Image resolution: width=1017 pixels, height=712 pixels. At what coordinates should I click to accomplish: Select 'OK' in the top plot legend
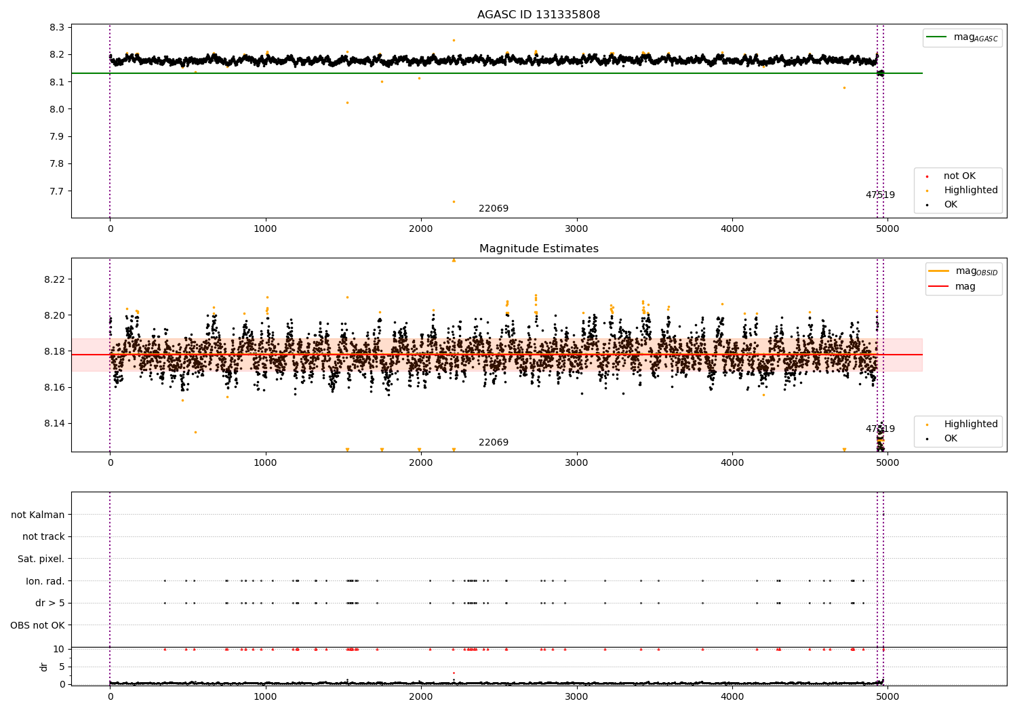951,205
